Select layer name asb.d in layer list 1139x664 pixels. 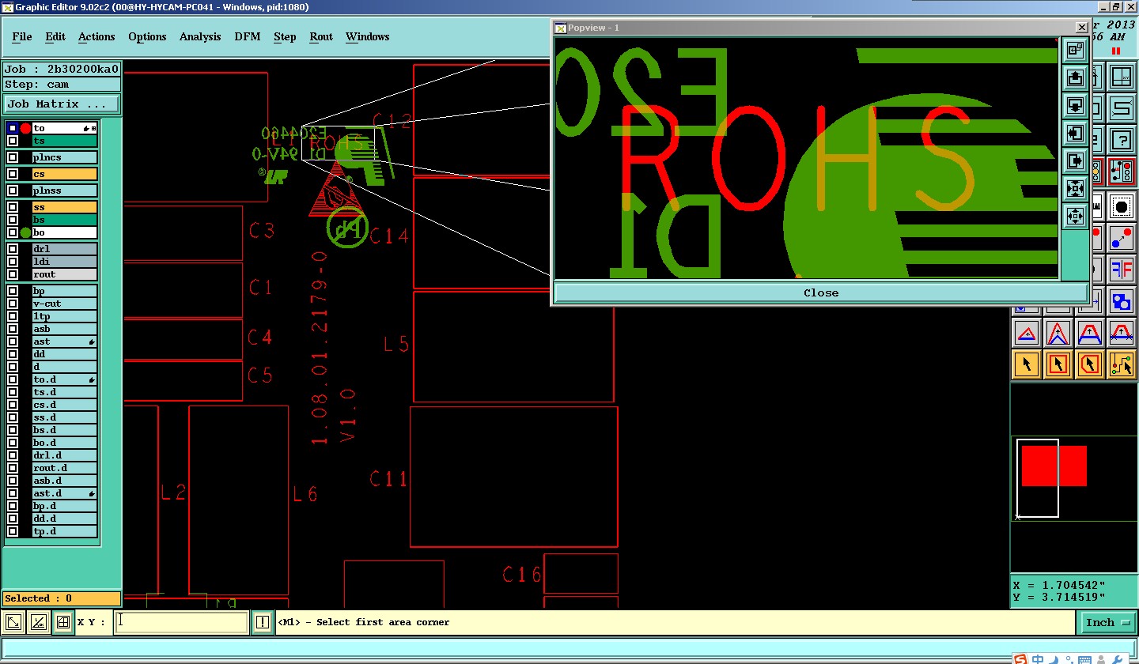click(x=64, y=481)
